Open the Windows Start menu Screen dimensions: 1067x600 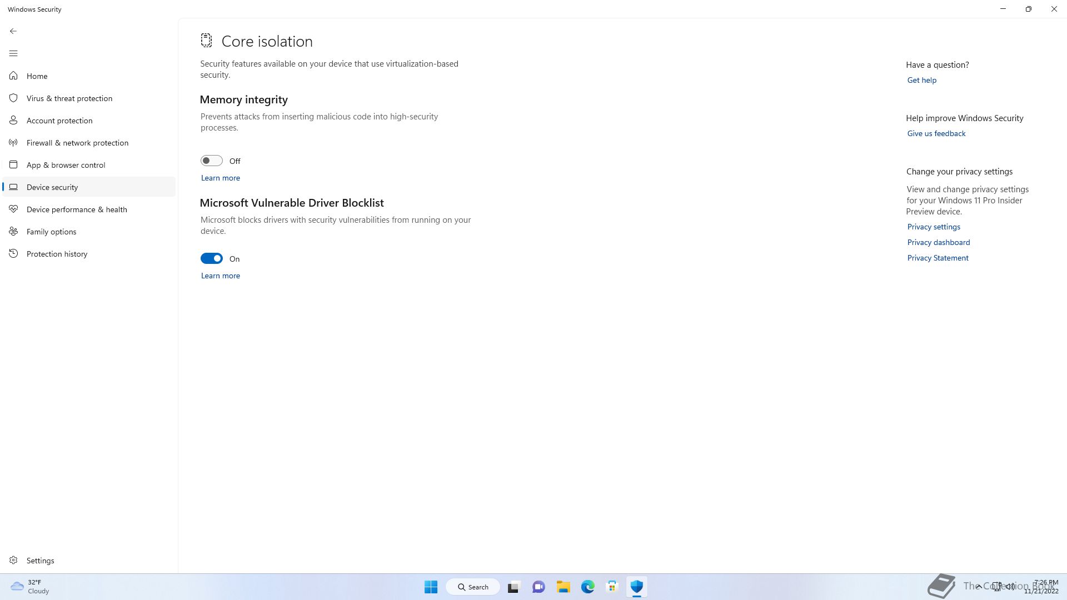pyautogui.click(x=431, y=587)
